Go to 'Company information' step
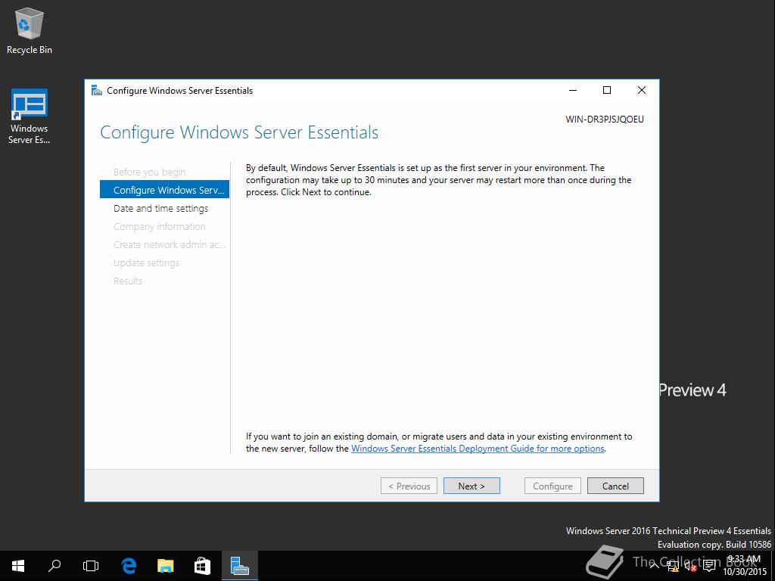 pos(159,226)
